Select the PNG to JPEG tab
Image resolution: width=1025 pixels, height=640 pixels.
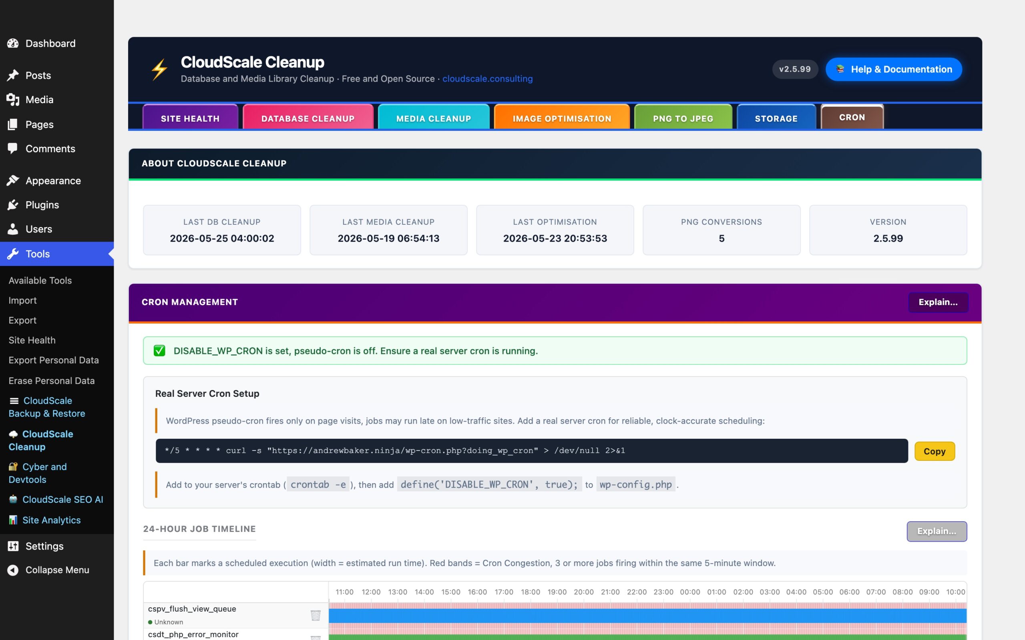[x=683, y=117]
